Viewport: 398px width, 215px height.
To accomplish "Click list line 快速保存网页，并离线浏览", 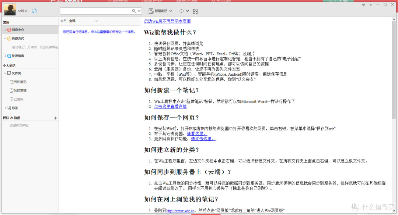I will [x=178, y=44].
